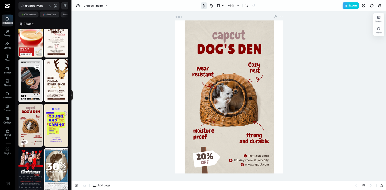
Task: Choose the Fine Dining Experience template
Action: tap(56, 81)
